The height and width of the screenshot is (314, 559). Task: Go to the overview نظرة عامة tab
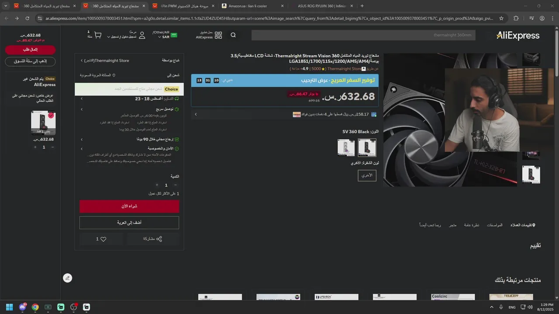(471, 225)
